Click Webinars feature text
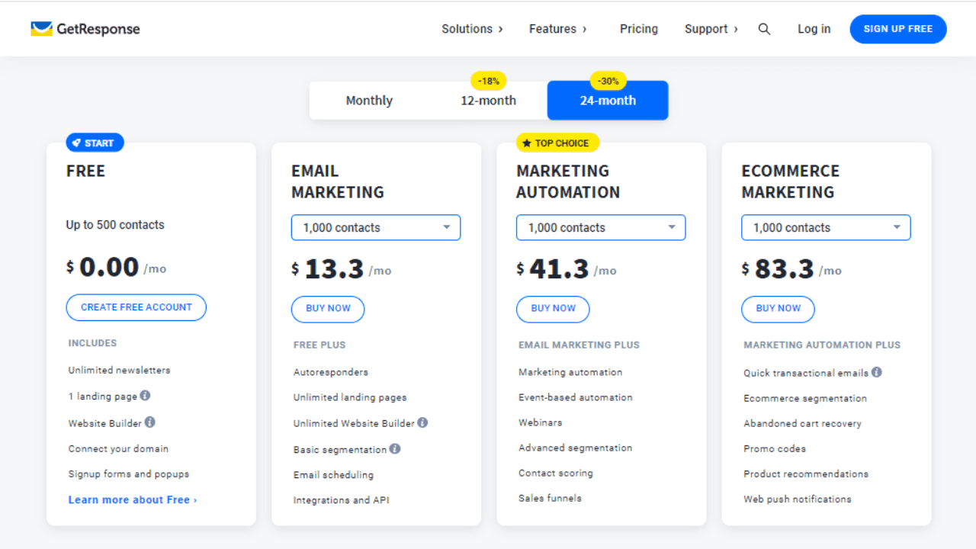 point(541,422)
